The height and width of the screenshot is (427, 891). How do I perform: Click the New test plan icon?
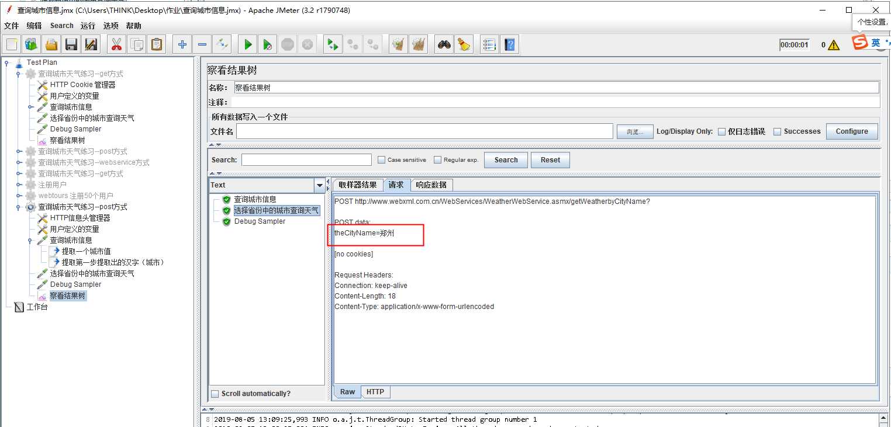coord(12,44)
